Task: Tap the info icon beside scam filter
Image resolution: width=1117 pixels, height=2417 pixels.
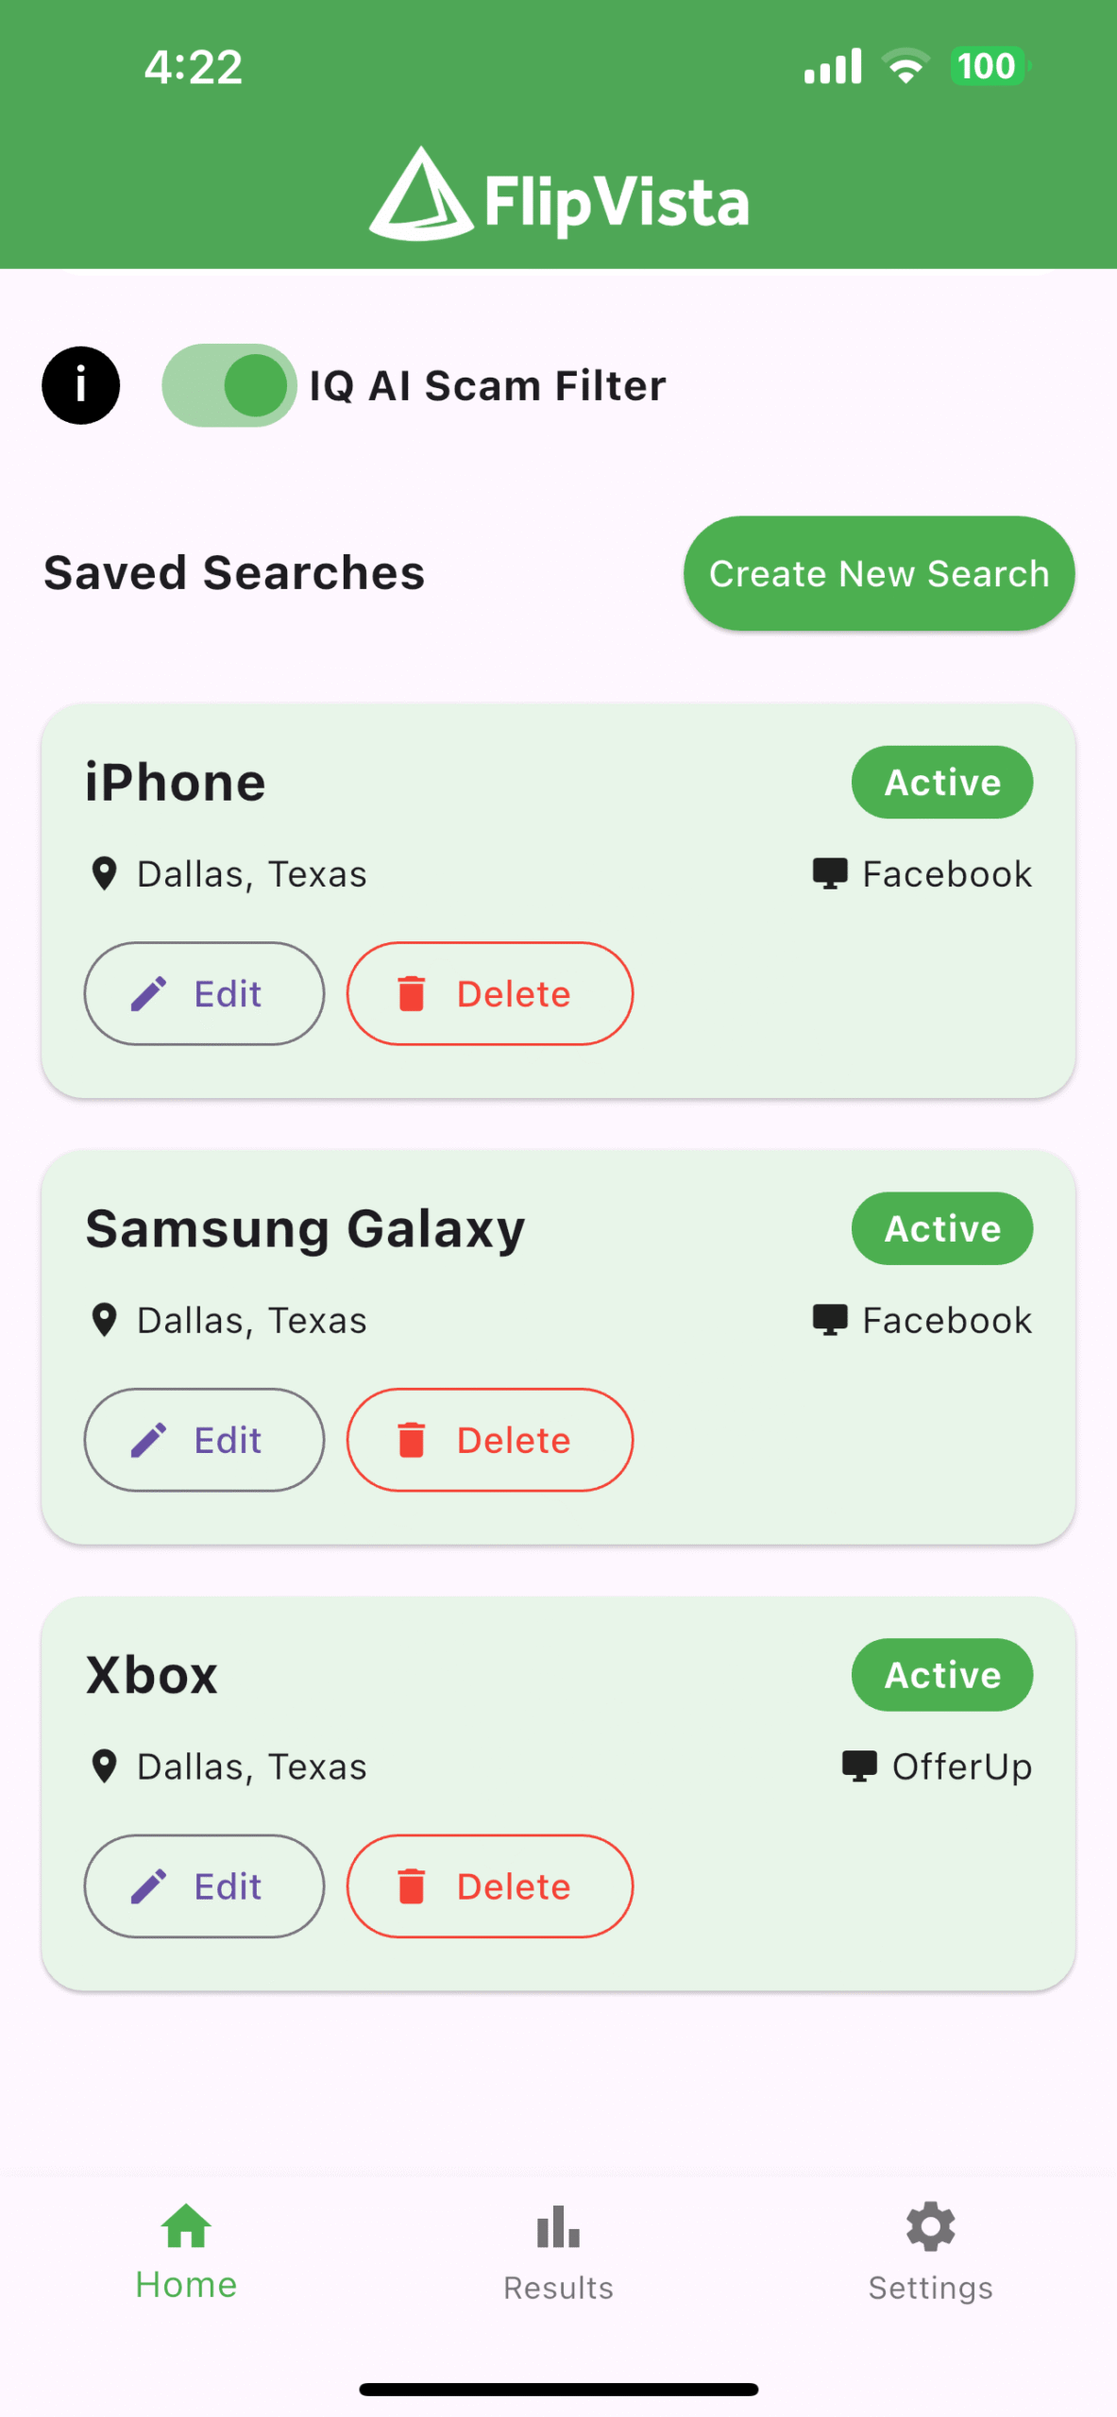Action: 80,385
